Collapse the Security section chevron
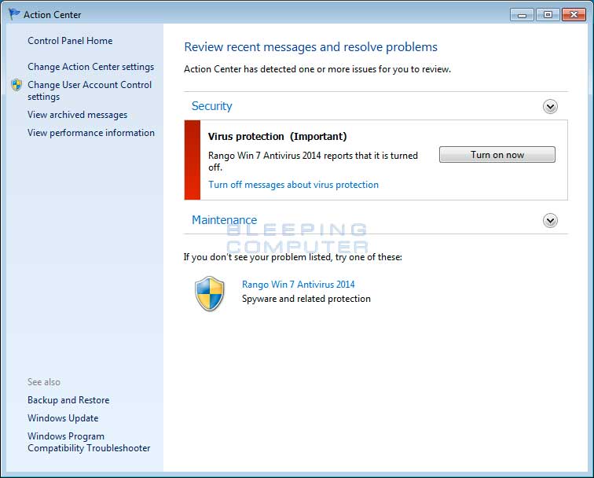 [550, 106]
